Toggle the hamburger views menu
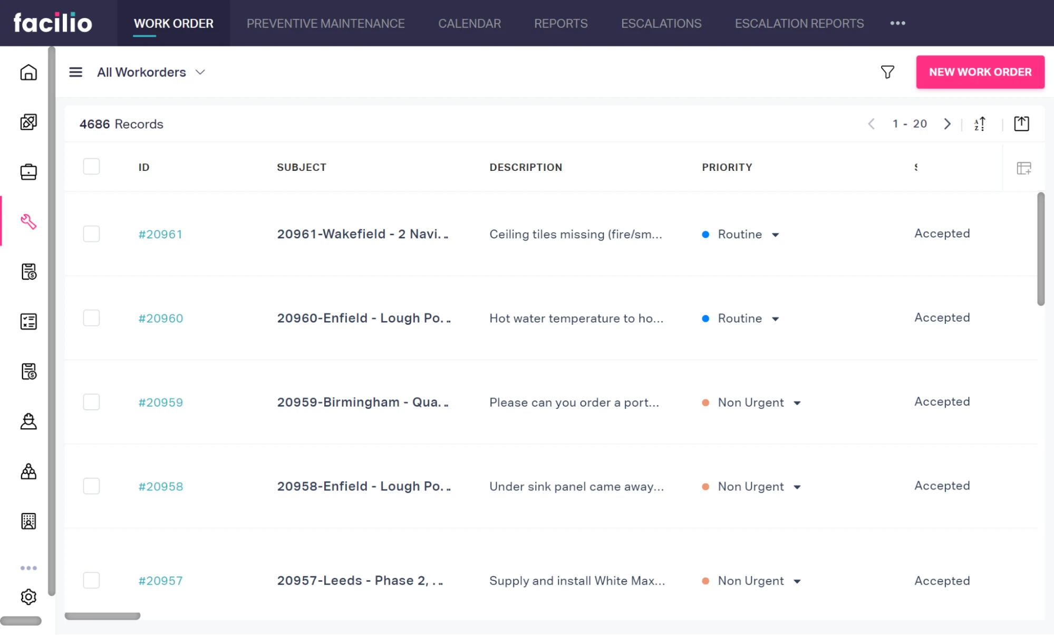This screenshot has height=635, width=1054. [75, 72]
